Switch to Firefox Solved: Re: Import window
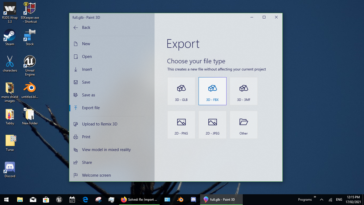This screenshot has width=364, height=205. (x=139, y=200)
